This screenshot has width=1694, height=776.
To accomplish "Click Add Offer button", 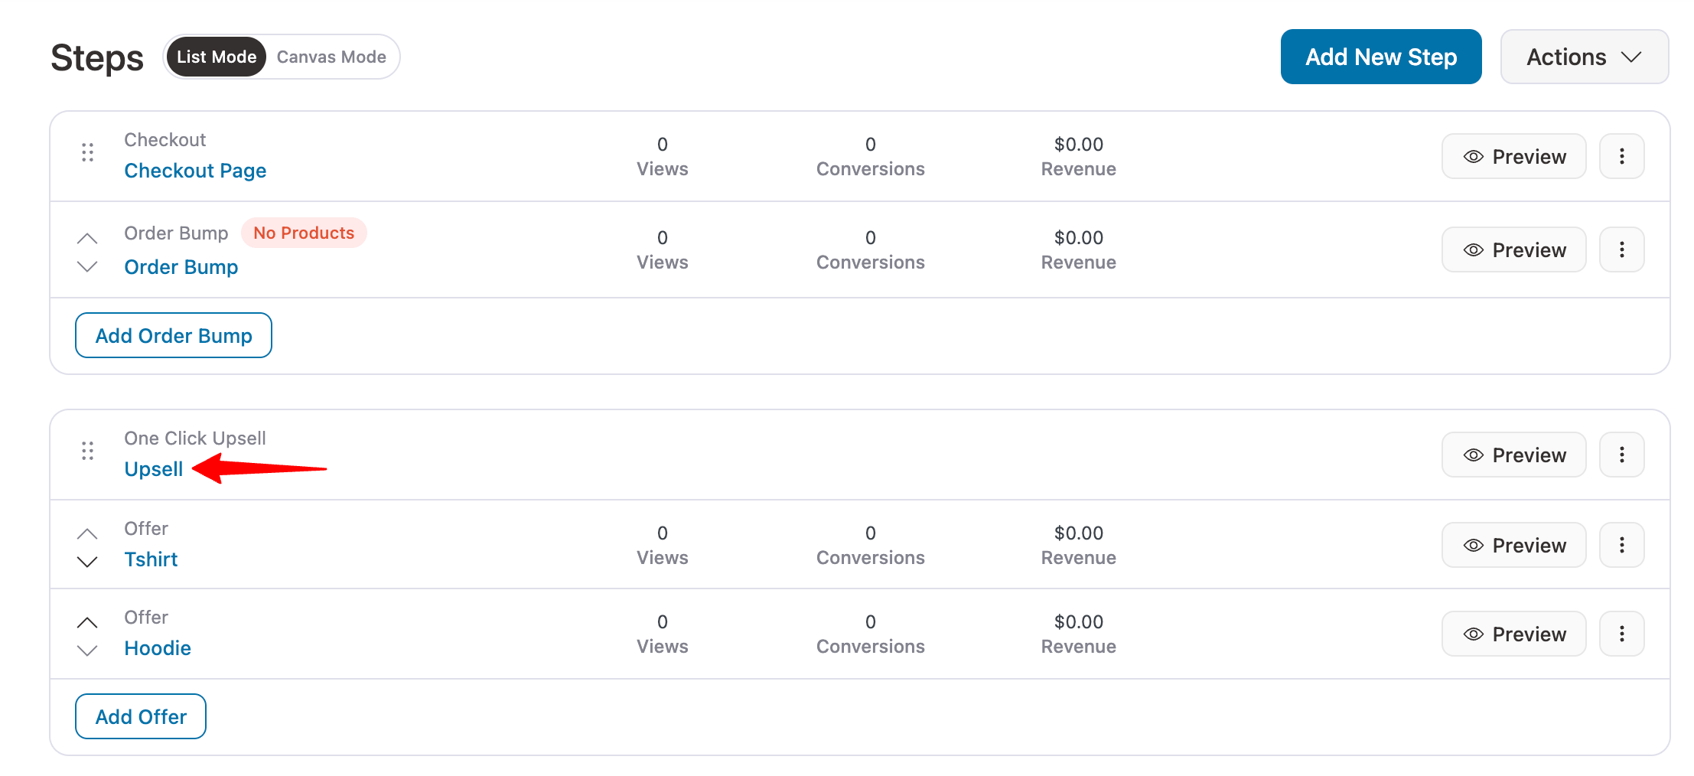I will coord(141,716).
